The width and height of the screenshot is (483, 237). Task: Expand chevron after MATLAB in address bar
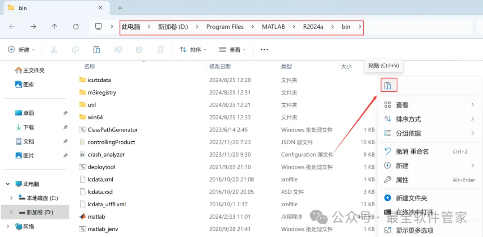[294, 27]
